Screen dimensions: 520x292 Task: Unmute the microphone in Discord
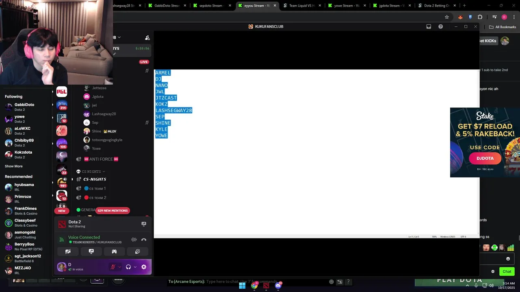click(x=113, y=267)
